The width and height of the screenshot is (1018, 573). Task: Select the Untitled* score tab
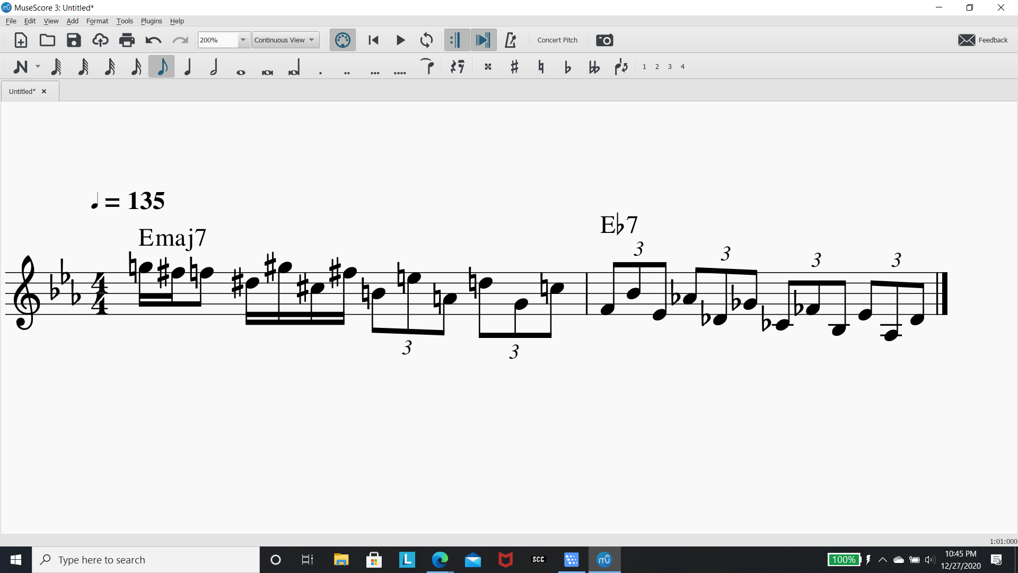[x=22, y=91]
